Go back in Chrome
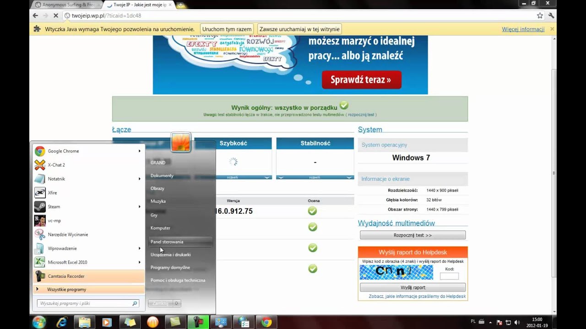 35,16
